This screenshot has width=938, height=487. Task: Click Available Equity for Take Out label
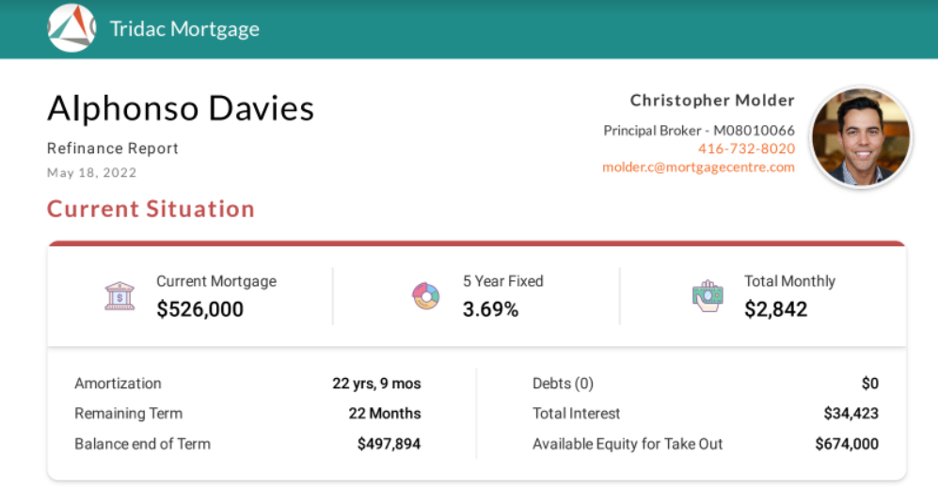pyautogui.click(x=628, y=444)
